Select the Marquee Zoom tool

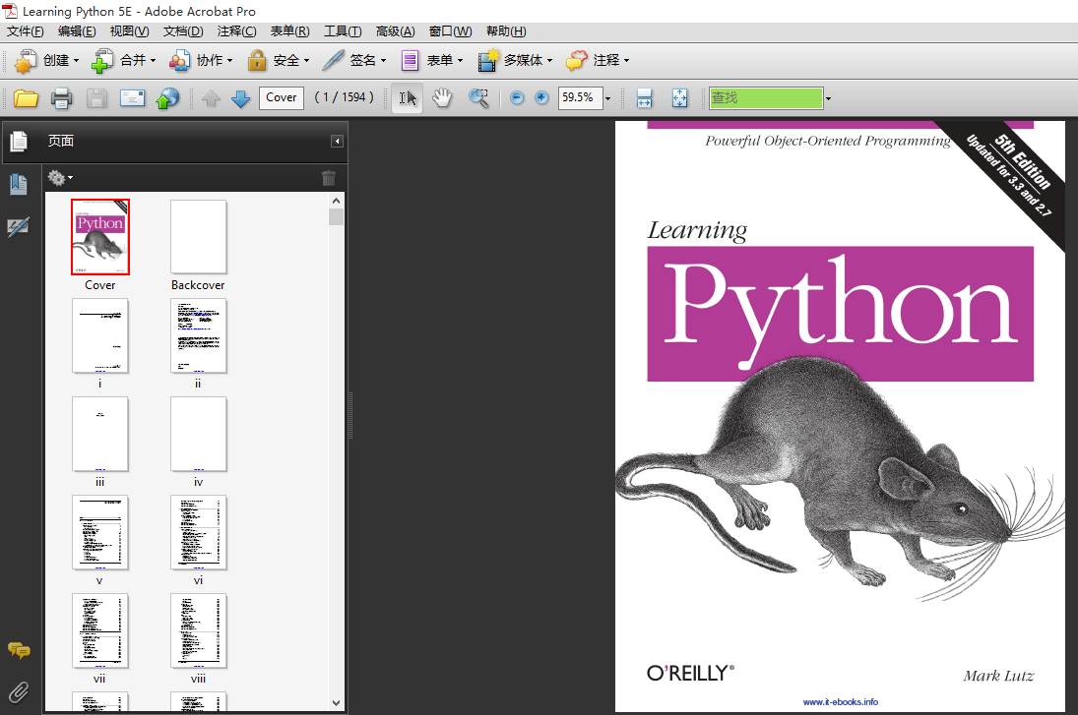click(x=478, y=98)
